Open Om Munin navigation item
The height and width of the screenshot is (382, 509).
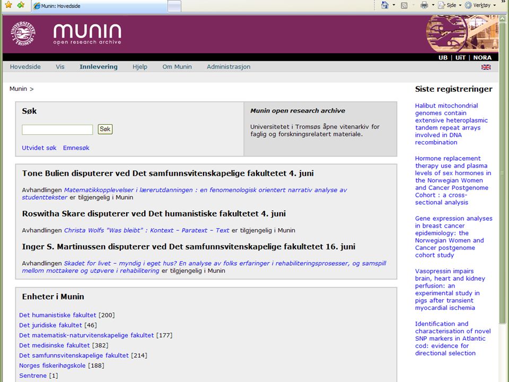[x=177, y=67]
